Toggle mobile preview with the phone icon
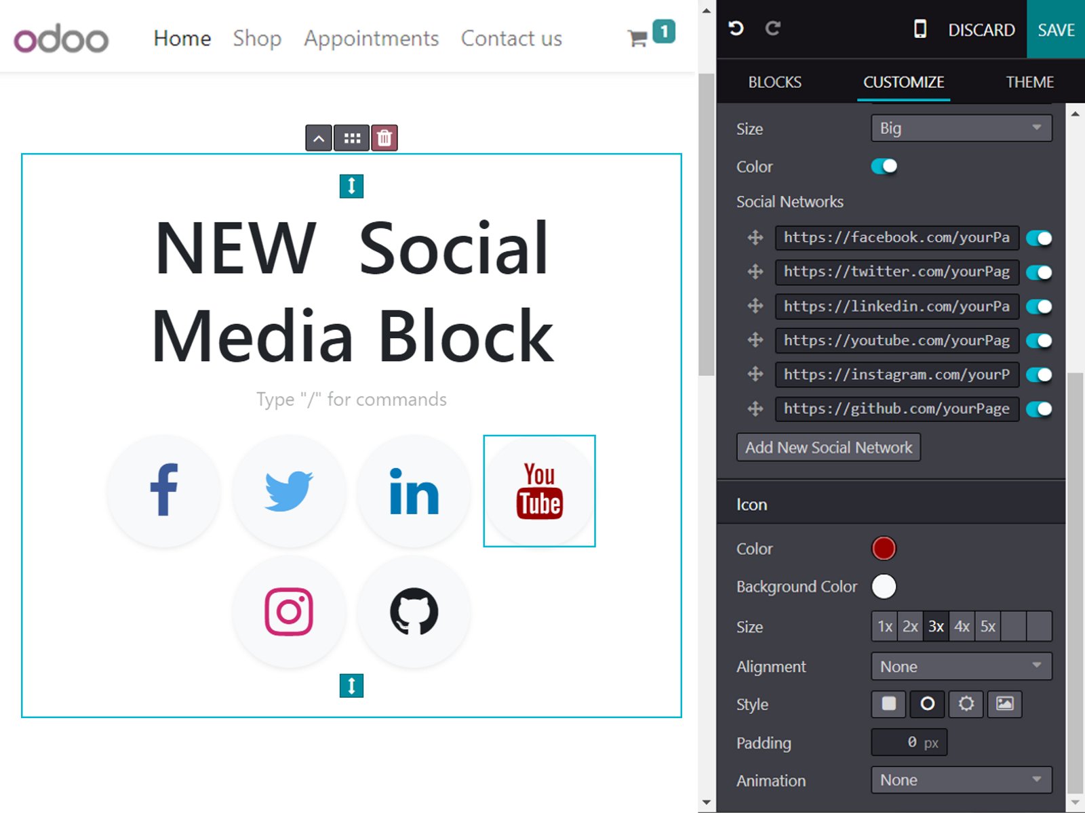The width and height of the screenshot is (1085, 813). [x=920, y=29]
